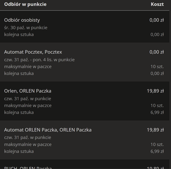Click kolejna sztuka under Automat ORLEN Paczka

coord(19,151)
